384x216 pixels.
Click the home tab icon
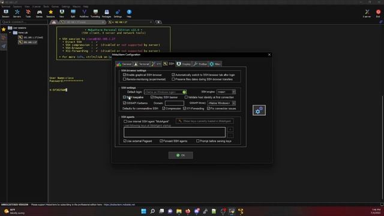coord(54,22)
